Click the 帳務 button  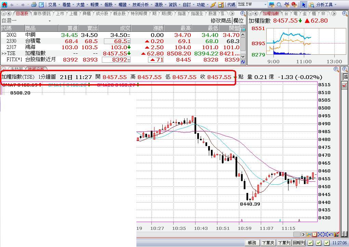point(252,243)
